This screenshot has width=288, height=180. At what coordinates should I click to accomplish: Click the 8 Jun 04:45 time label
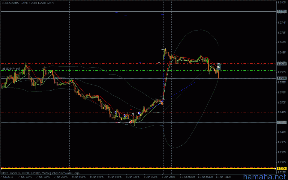click(97, 177)
